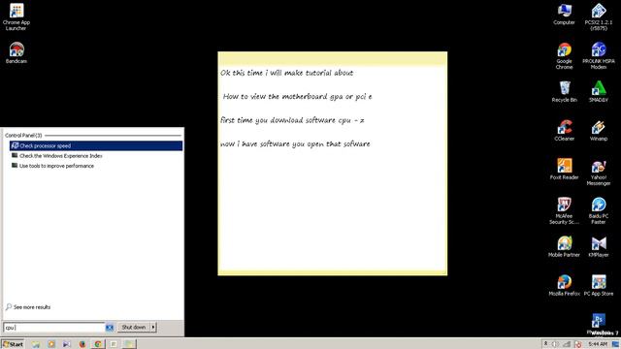
Task: Click the sticky note line "Ok this time i will make tutorial about"
Action: coord(286,73)
